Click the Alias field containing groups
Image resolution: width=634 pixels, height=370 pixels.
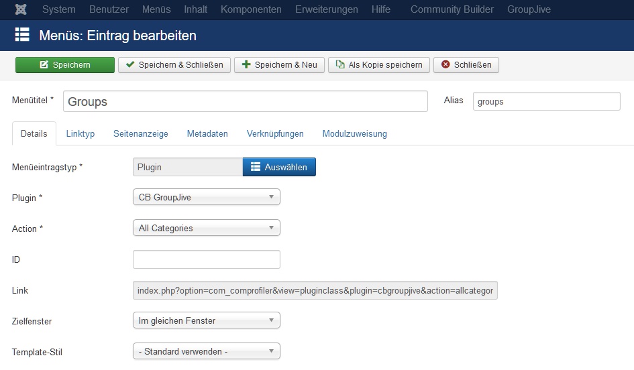point(546,101)
